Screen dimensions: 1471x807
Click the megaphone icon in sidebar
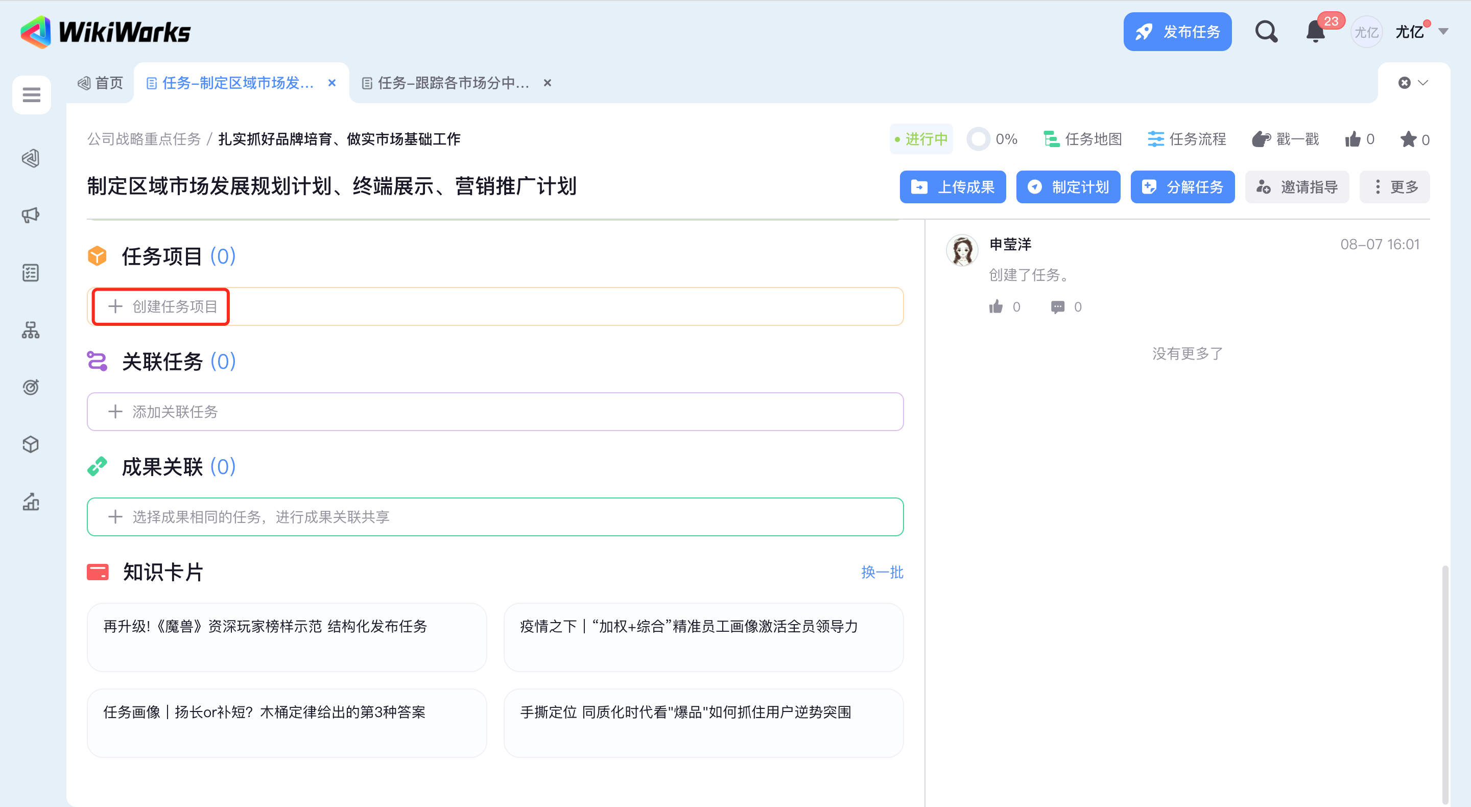coord(31,215)
